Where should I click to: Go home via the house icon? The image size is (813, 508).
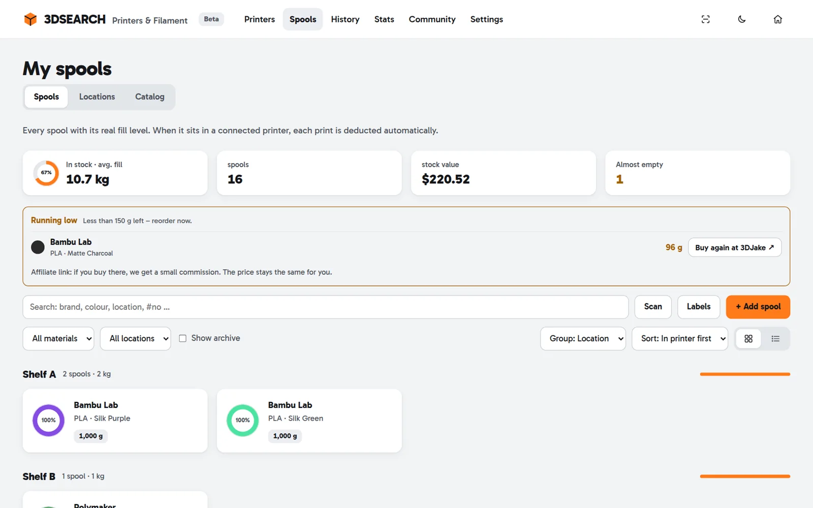pos(777,19)
